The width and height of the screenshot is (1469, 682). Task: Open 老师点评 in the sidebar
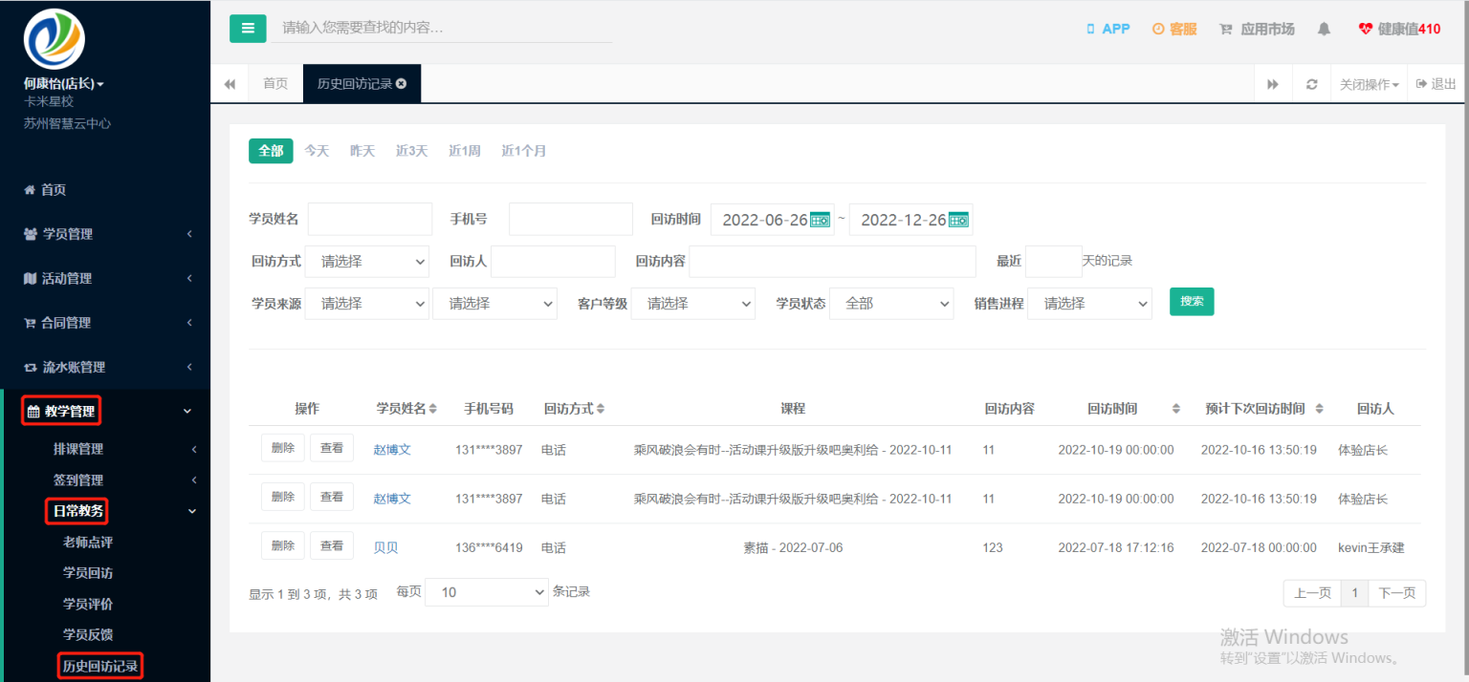click(x=88, y=543)
